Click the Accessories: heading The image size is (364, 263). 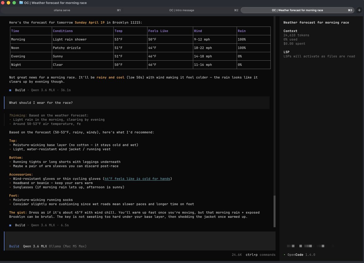21,174
